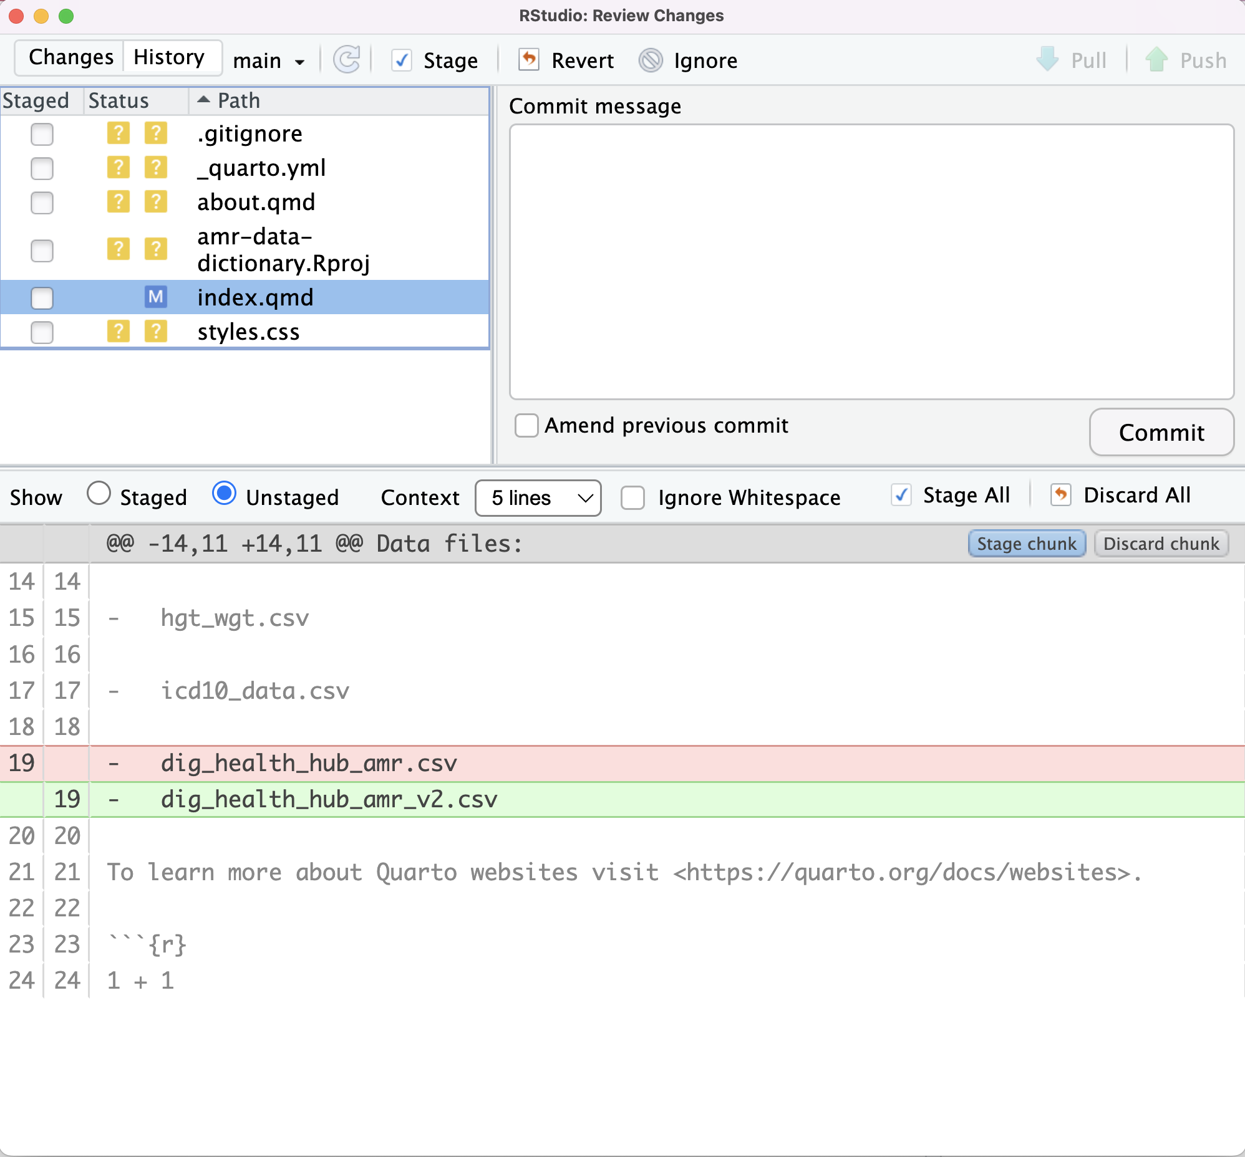Image resolution: width=1245 pixels, height=1157 pixels.
Task: Click the Discard chunk button
Action: pyautogui.click(x=1161, y=544)
